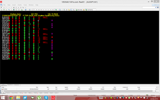Switch to the M1 timeframe
160x100 pixels.
[x=34, y=10]
